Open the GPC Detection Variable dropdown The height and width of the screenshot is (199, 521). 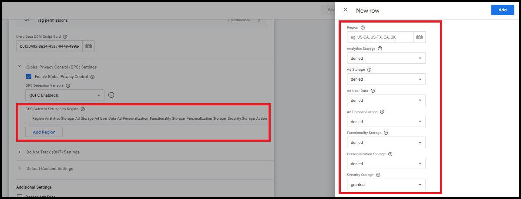point(64,95)
